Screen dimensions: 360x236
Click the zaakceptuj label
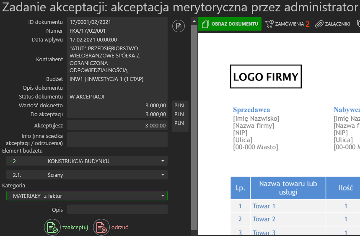pyautogui.click(x=75, y=228)
